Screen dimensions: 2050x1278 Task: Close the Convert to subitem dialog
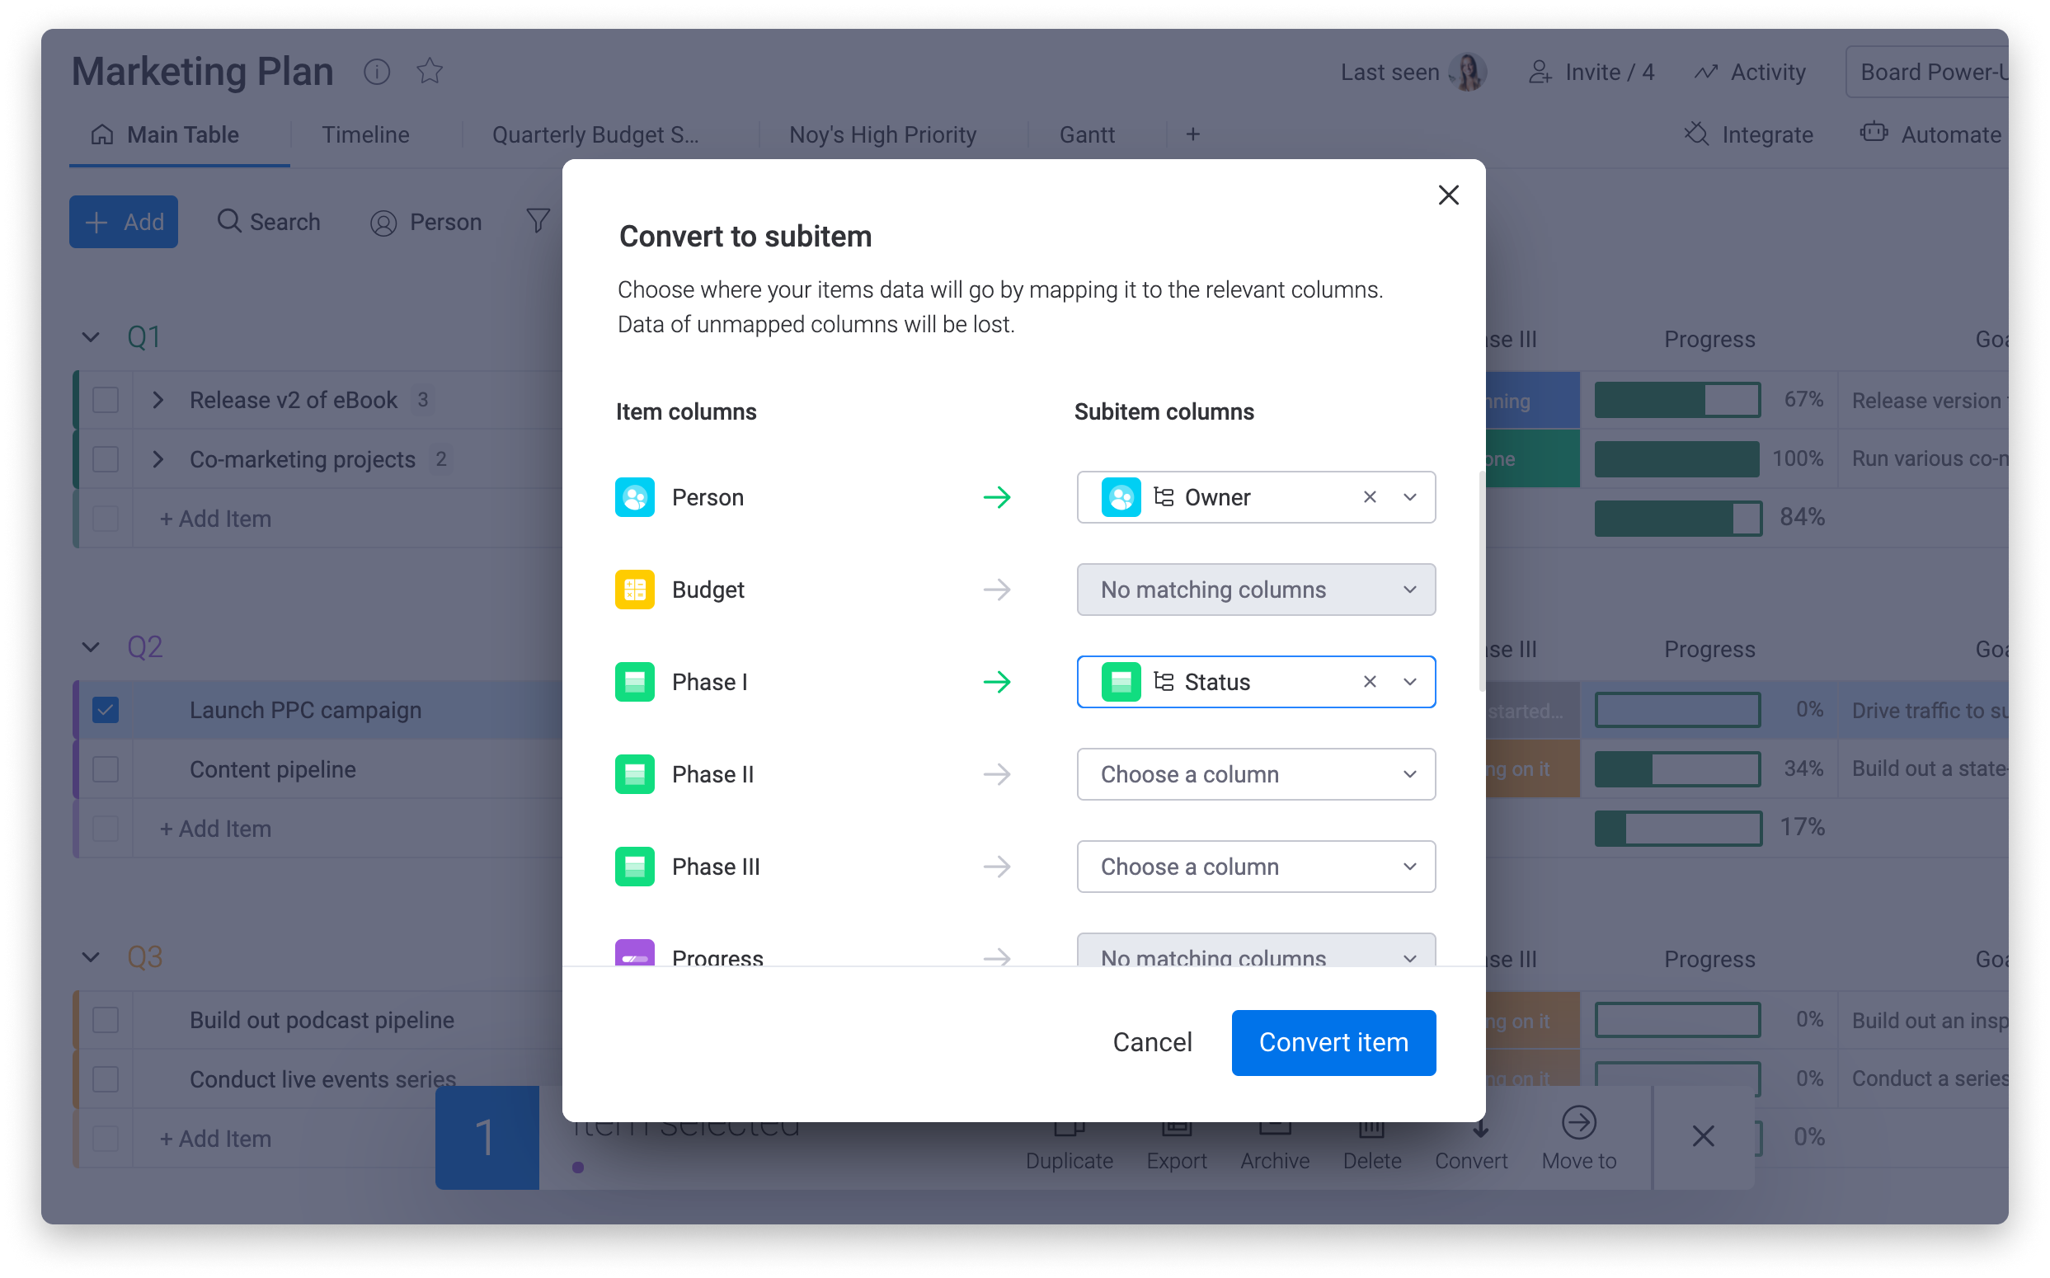pyautogui.click(x=1448, y=195)
